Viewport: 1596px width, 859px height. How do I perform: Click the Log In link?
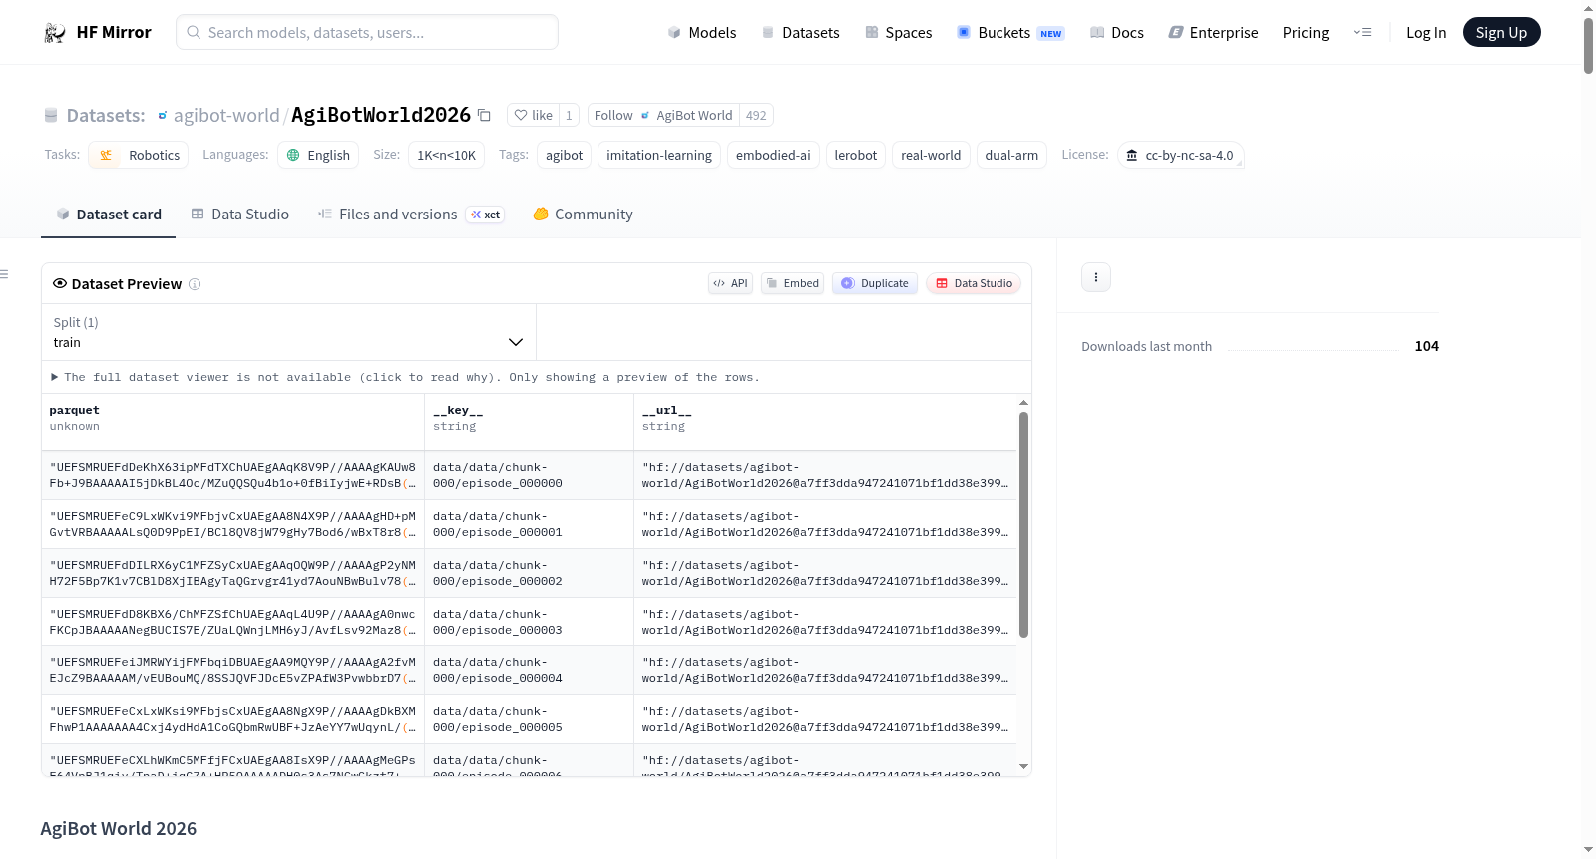click(x=1426, y=33)
